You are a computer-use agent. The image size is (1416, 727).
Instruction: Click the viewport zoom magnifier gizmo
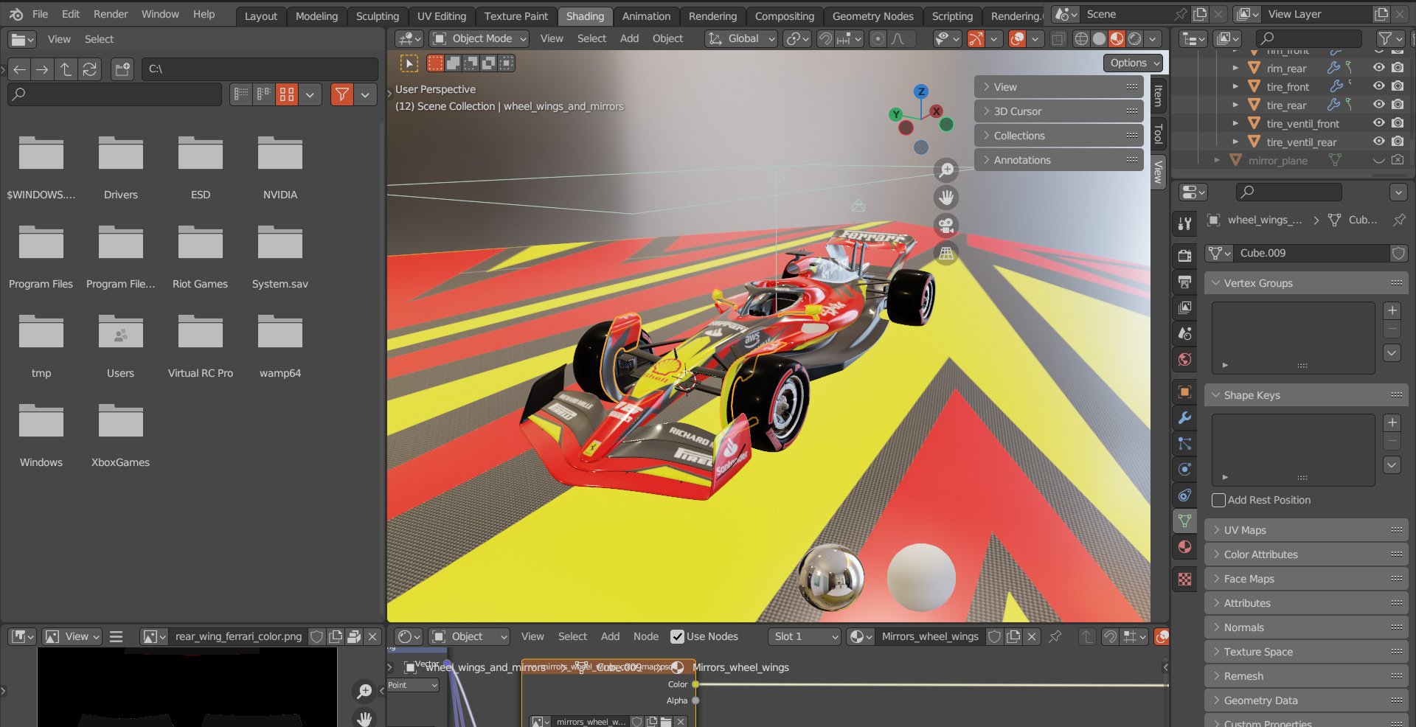pyautogui.click(x=946, y=170)
